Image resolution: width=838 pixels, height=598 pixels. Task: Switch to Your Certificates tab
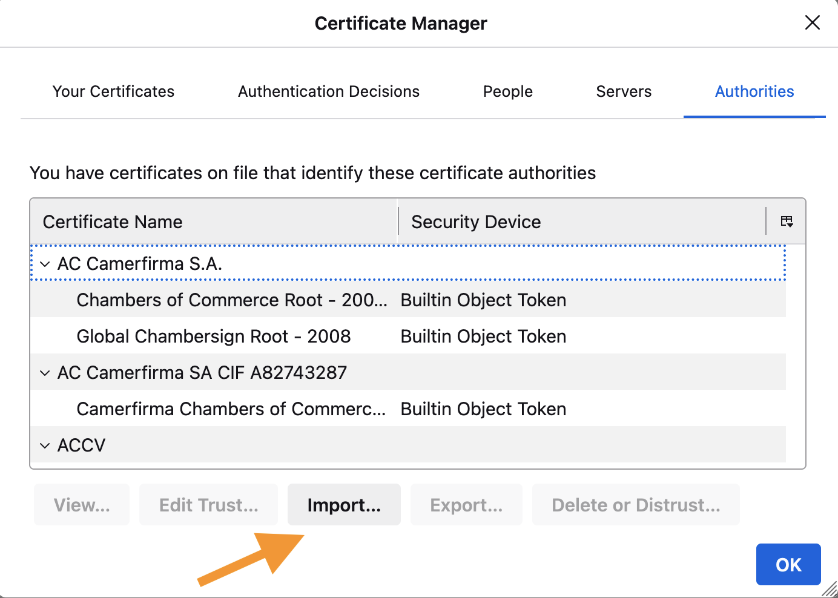[x=113, y=91]
